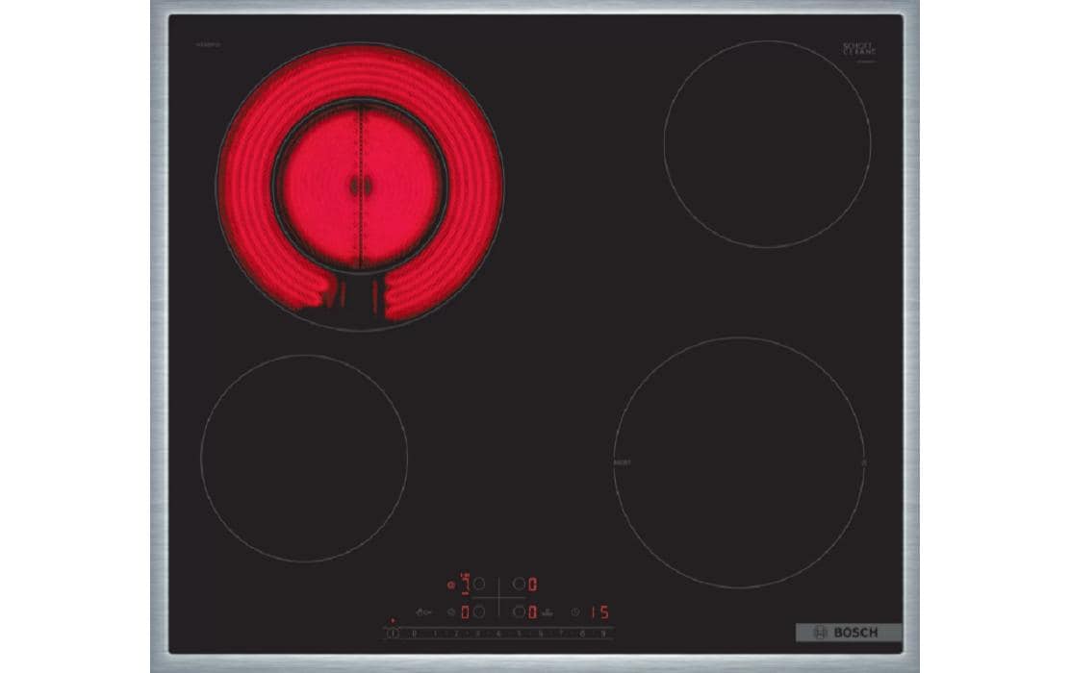The image size is (1070, 673).
Task: Tap the red indicator above power key
Action: (393, 622)
